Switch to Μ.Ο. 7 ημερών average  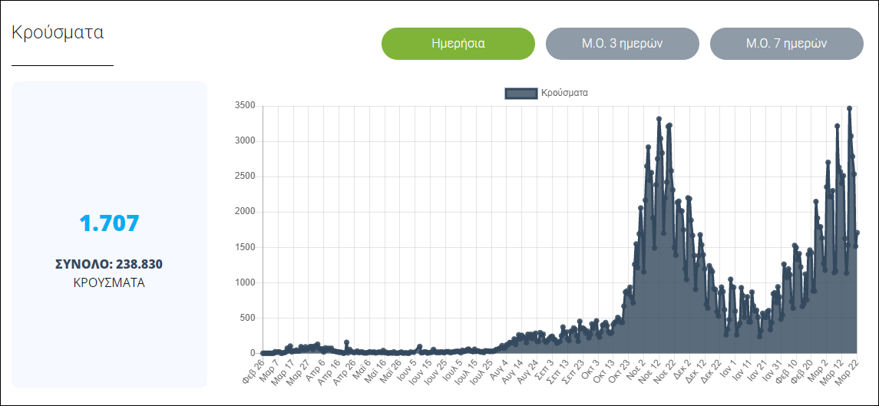click(786, 44)
